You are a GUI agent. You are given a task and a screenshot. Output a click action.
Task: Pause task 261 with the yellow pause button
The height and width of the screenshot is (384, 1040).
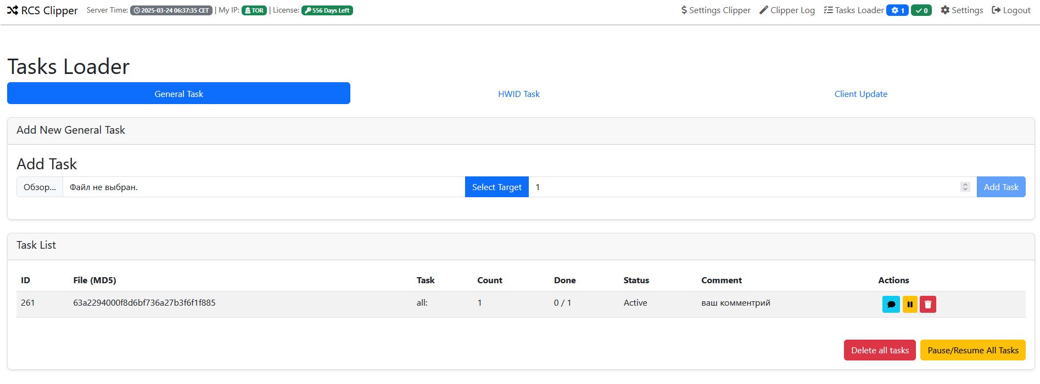coord(910,304)
